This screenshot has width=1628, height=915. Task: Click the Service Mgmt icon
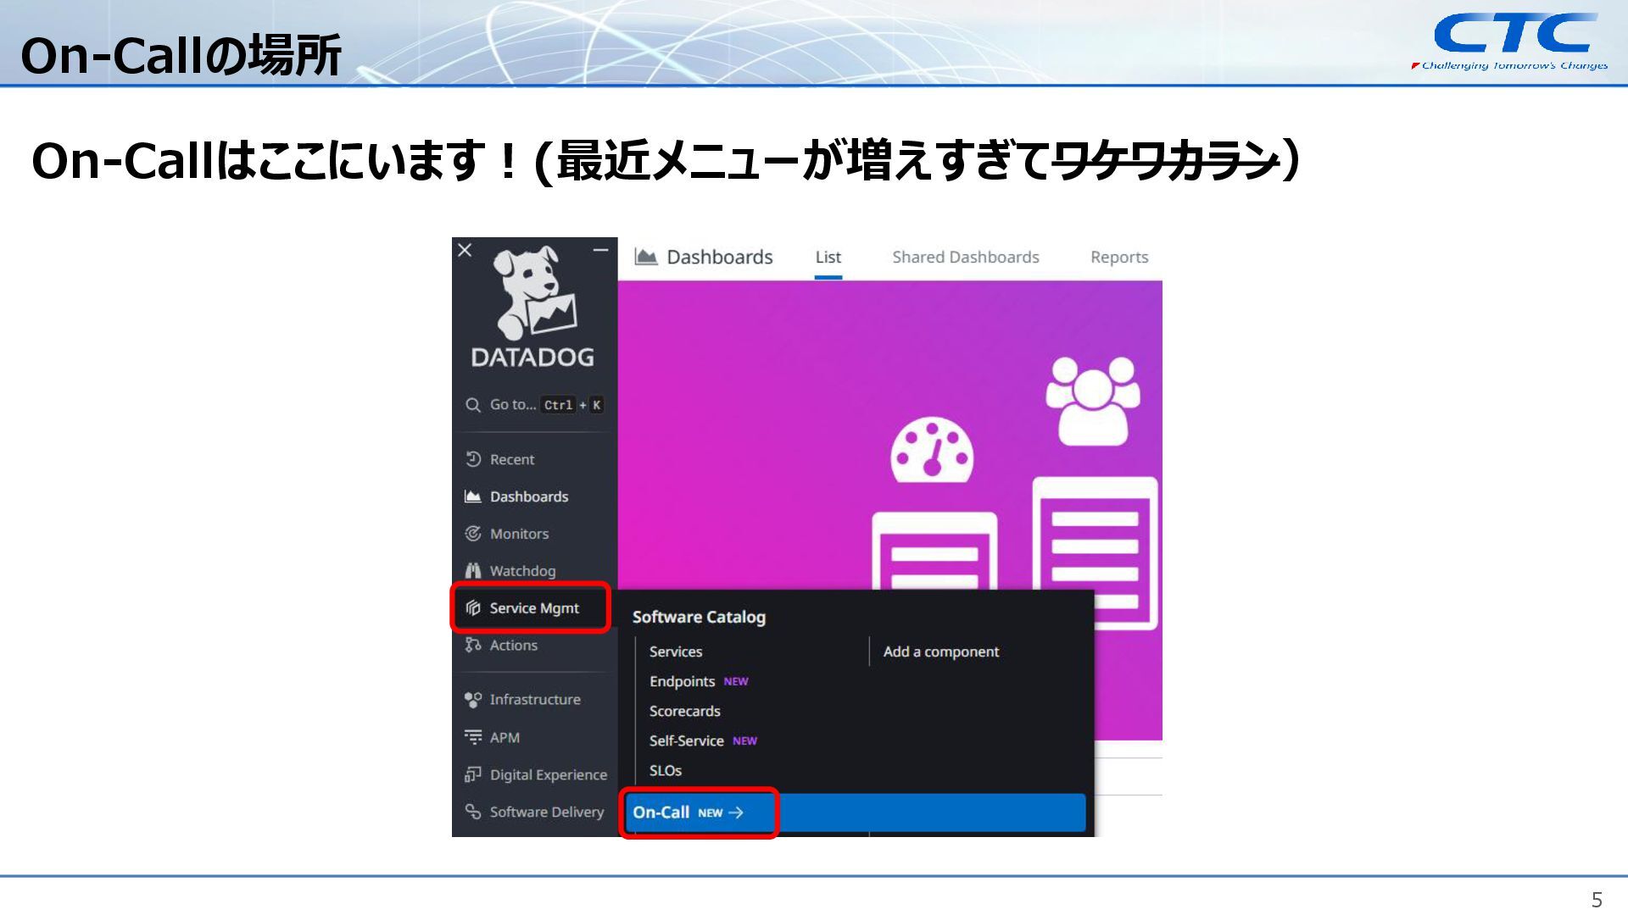coord(473,608)
